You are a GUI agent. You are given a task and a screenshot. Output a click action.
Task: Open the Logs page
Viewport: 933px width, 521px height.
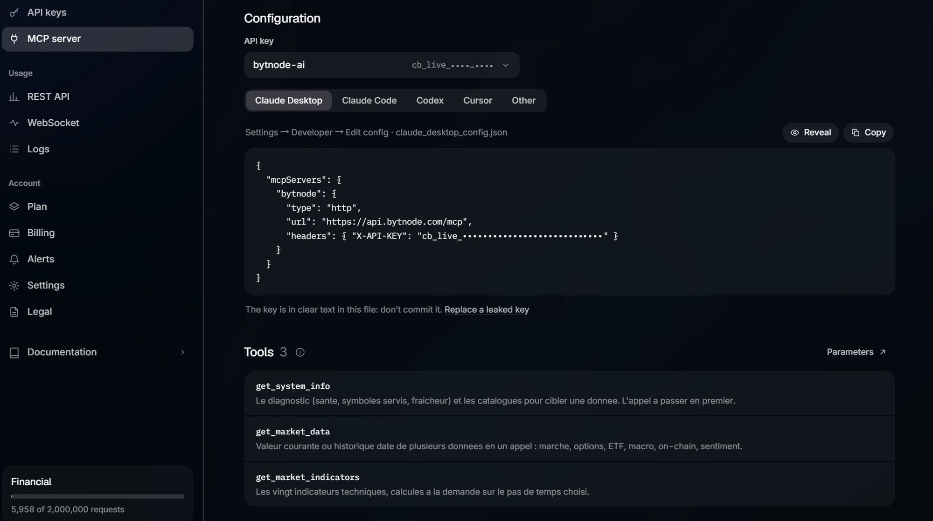tap(97, 149)
